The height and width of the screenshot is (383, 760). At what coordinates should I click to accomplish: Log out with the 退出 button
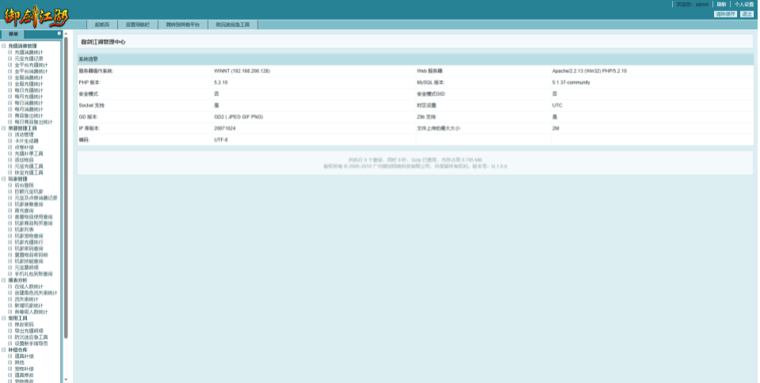click(747, 14)
